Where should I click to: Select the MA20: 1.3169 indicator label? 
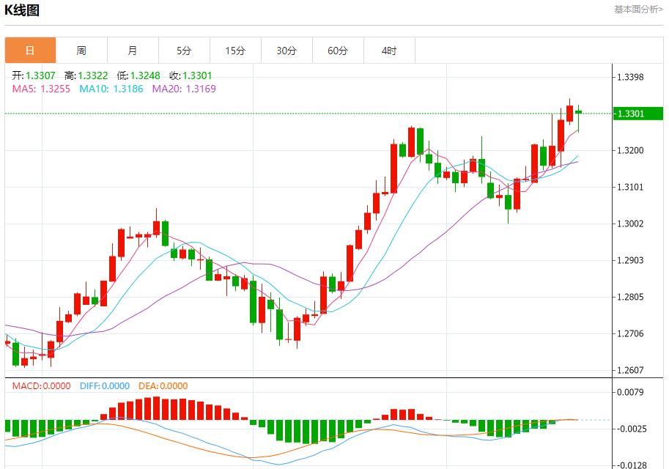click(x=184, y=89)
